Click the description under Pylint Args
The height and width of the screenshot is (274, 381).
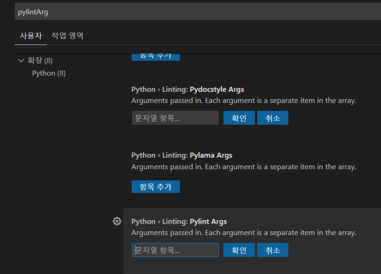coord(244,233)
